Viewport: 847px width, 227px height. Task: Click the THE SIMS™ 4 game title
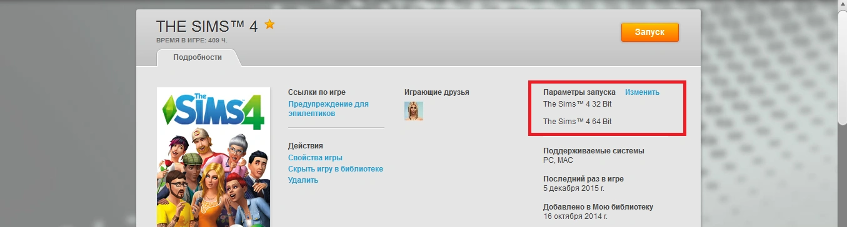(207, 27)
